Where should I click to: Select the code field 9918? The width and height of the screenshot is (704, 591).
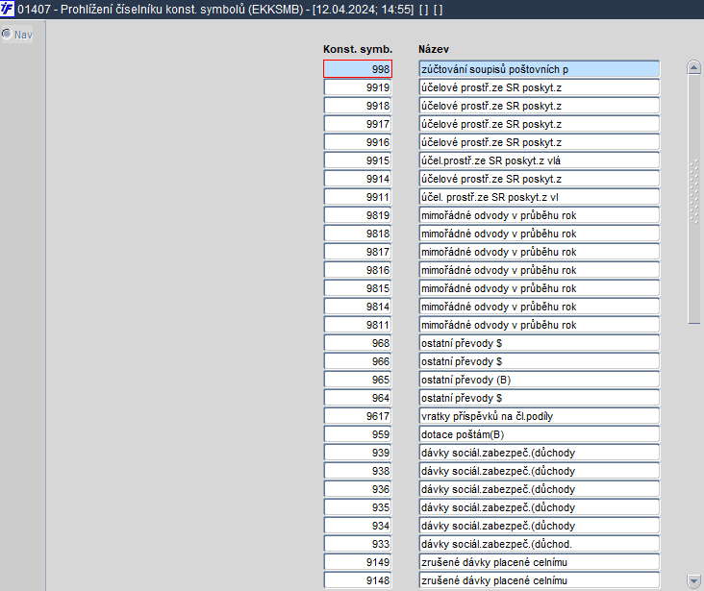358,106
